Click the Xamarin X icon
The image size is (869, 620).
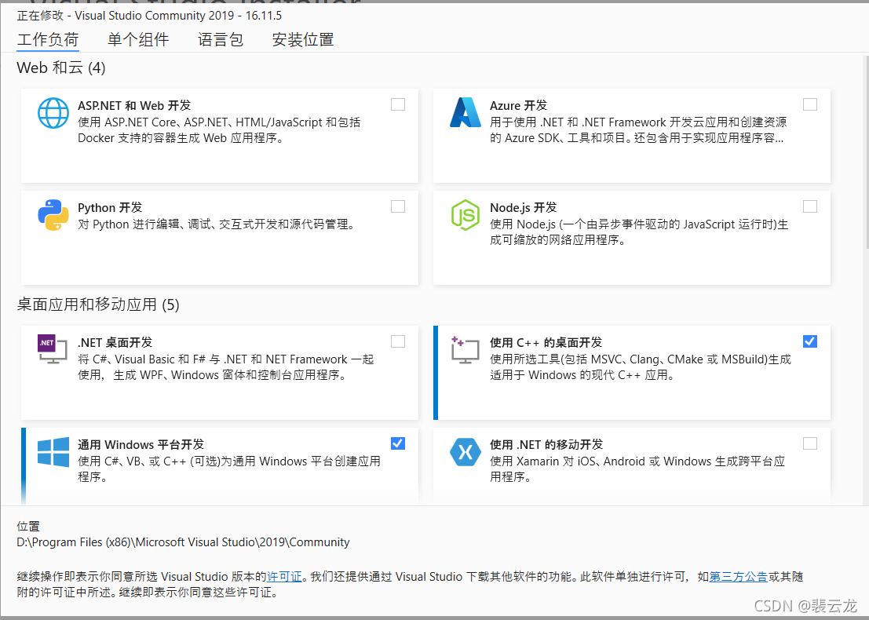point(465,452)
